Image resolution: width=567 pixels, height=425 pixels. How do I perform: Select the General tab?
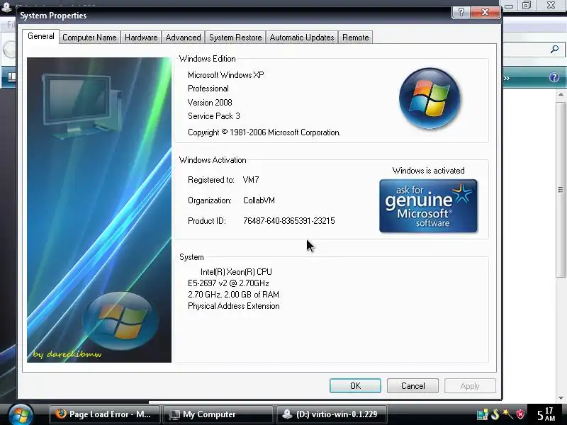pos(41,36)
